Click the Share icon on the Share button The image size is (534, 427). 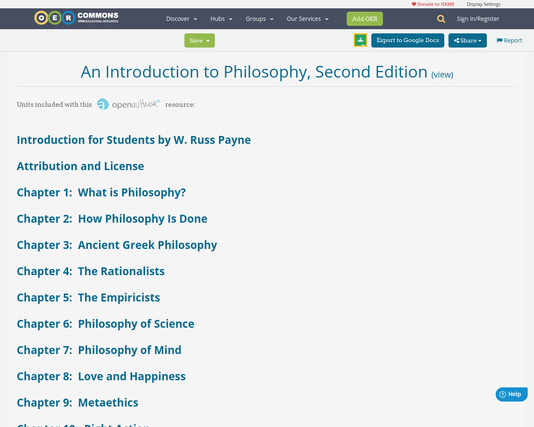click(456, 40)
